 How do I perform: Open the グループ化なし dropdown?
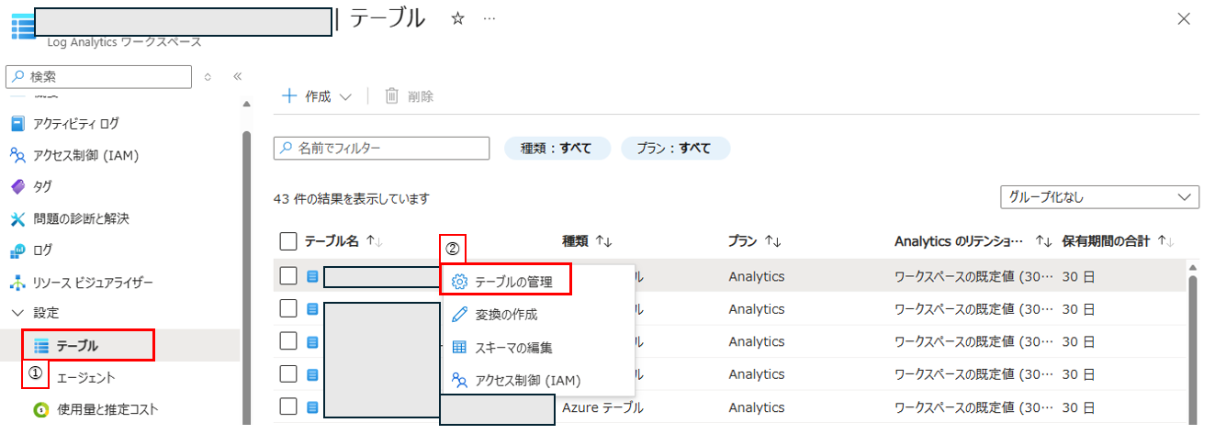click(1099, 196)
